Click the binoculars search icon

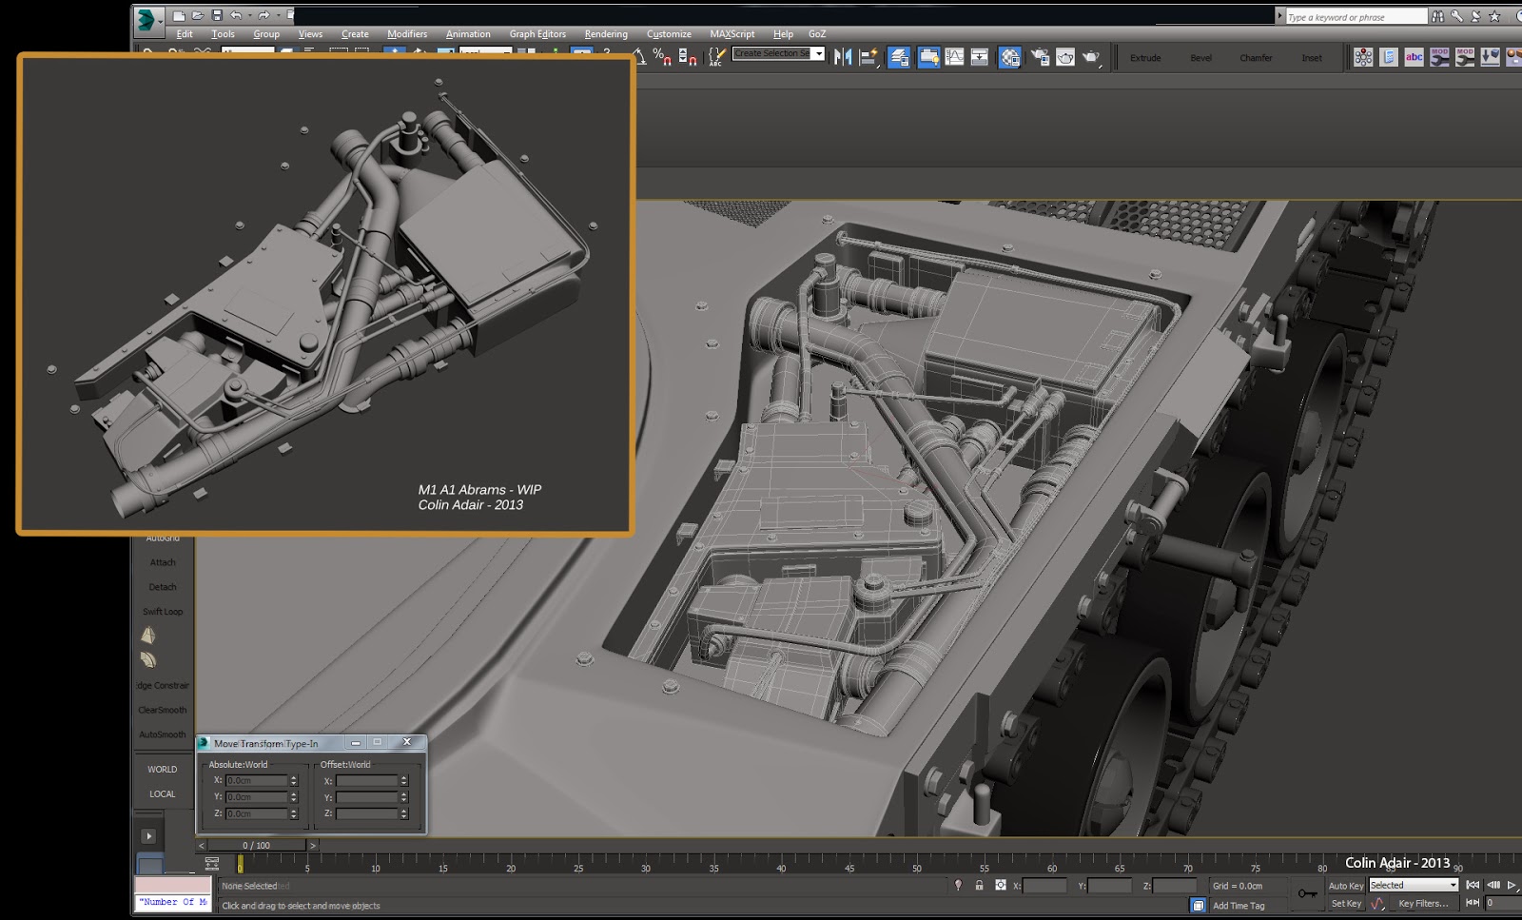pyautogui.click(x=1437, y=16)
